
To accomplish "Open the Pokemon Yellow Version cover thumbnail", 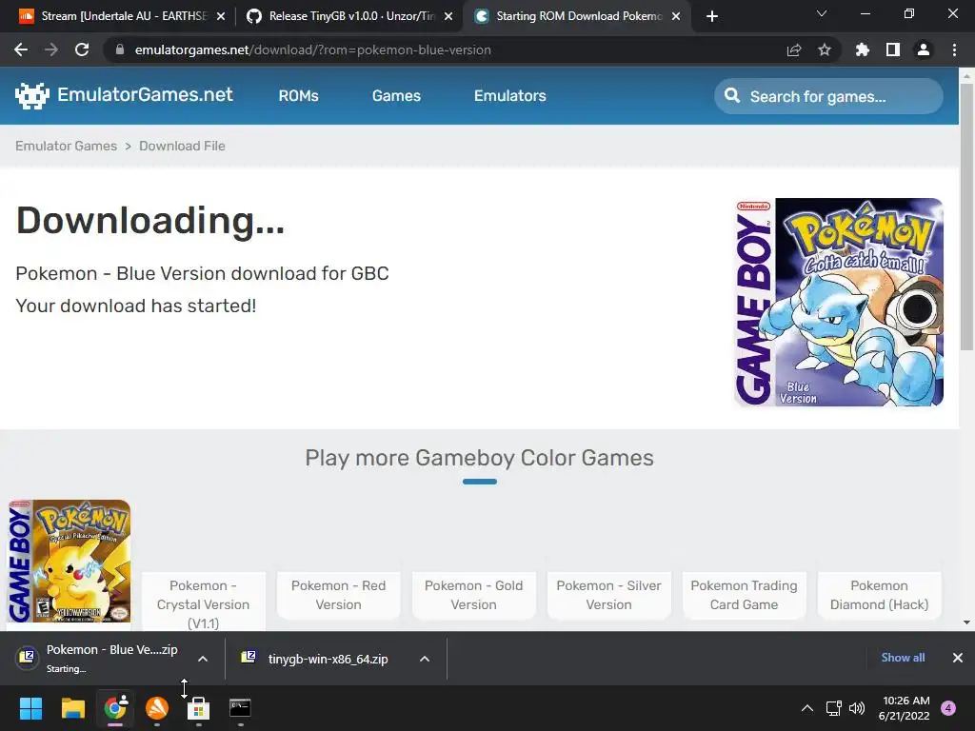I will pos(69,562).
